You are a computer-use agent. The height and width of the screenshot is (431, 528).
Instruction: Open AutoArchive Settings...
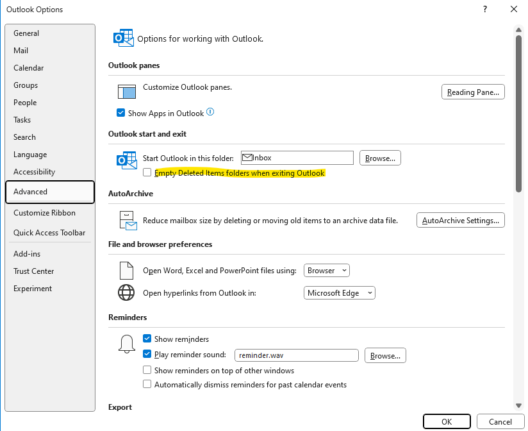click(x=460, y=221)
